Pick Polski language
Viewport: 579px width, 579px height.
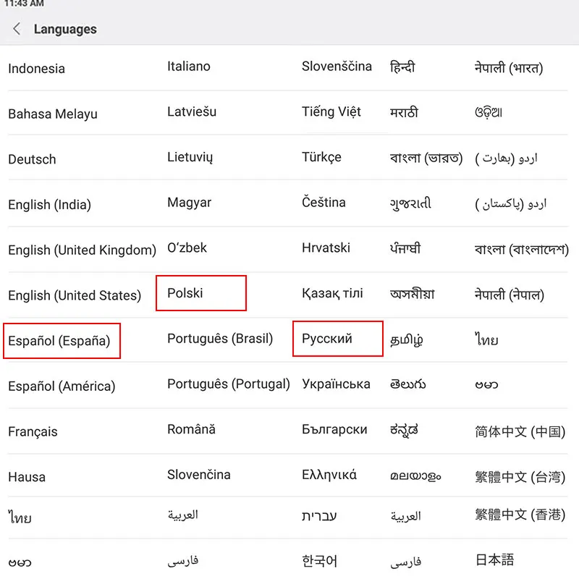185,293
